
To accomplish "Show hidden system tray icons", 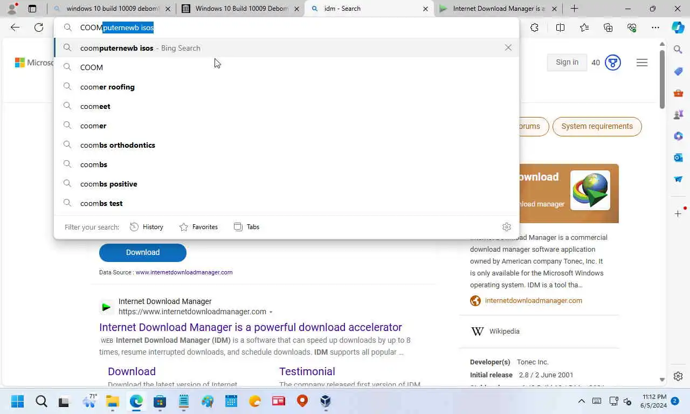I will click(581, 401).
